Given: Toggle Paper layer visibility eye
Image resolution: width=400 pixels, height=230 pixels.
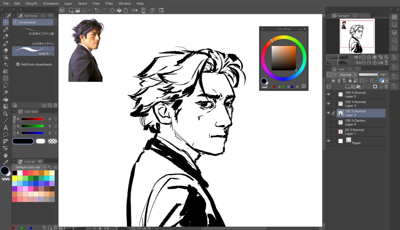Looking at the screenshot, I should (328, 141).
